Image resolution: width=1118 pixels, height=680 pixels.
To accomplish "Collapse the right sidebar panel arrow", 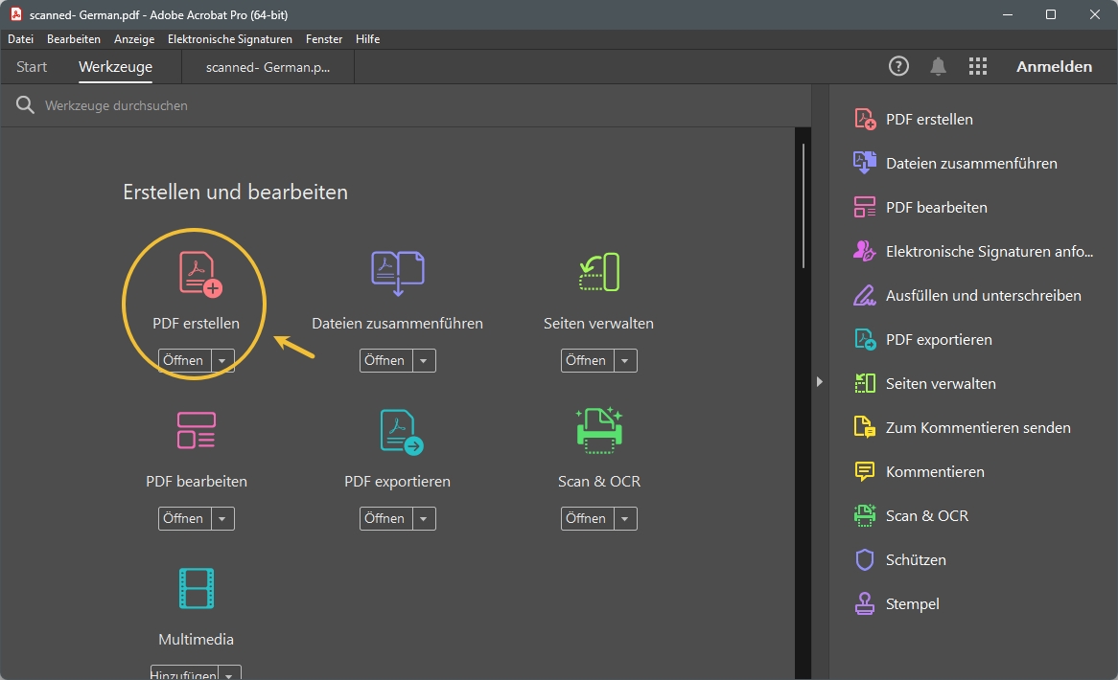I will pos(819,382).
